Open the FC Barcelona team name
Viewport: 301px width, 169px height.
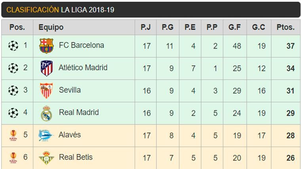pyautogui.click(x=81, y=45)
